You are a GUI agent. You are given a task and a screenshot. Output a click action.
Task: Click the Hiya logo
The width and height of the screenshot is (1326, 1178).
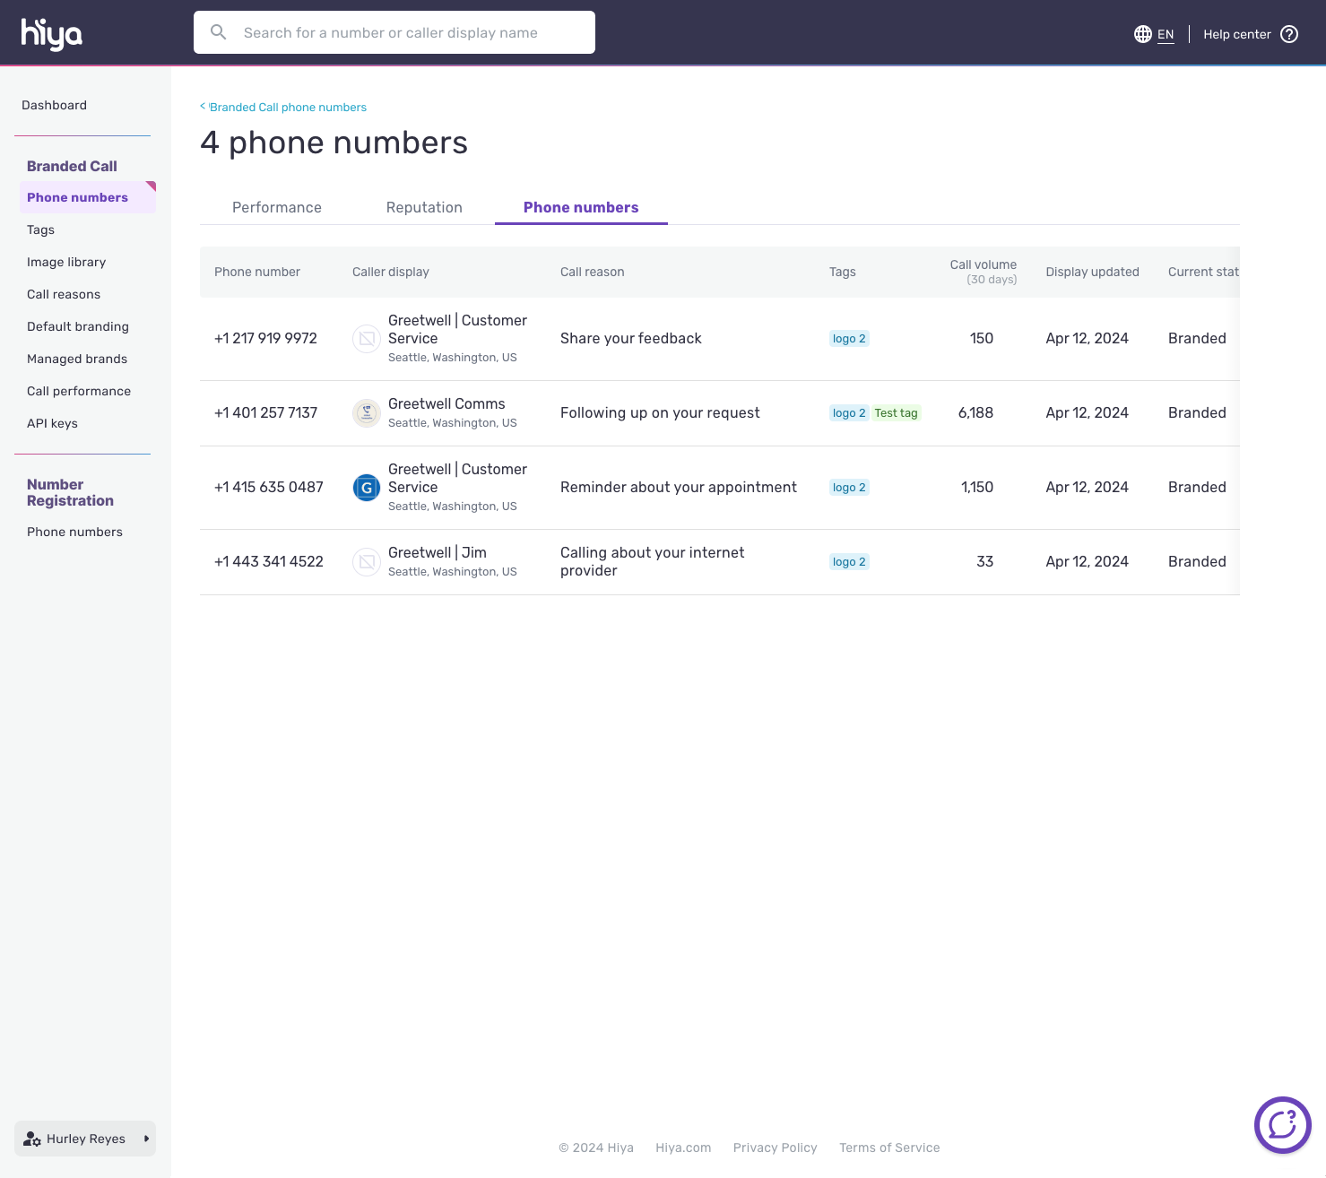[52, 34]
